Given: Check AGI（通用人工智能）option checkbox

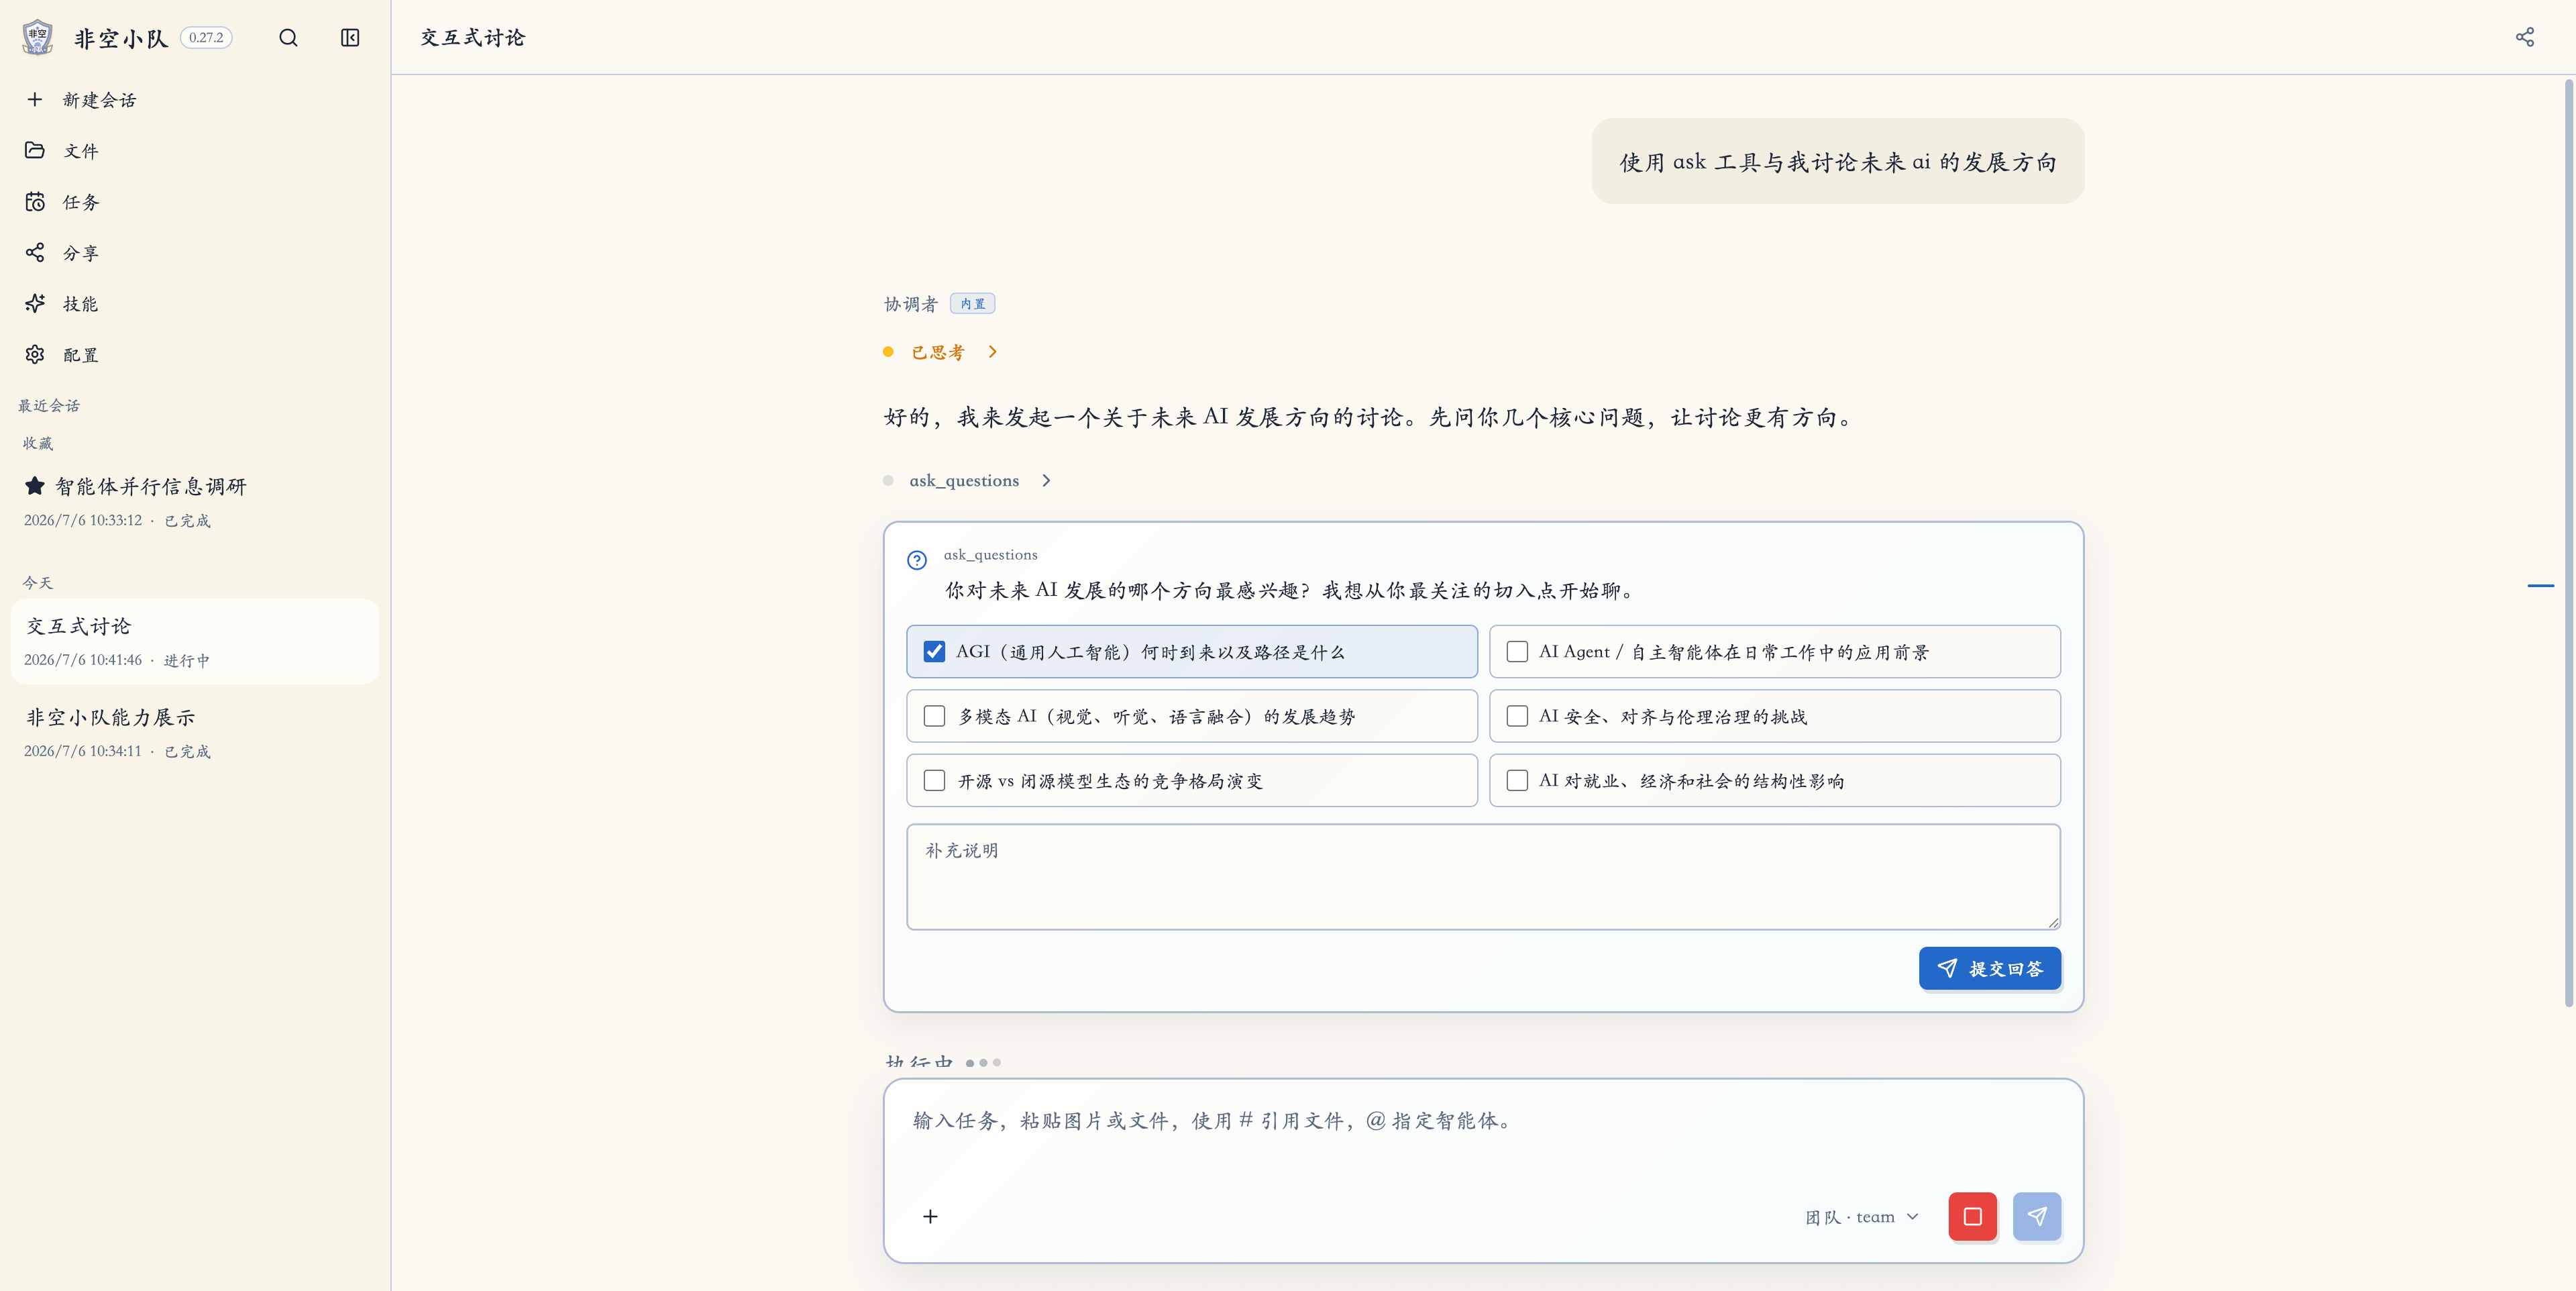Looking at the screenshot, I should tap(934, 651).
